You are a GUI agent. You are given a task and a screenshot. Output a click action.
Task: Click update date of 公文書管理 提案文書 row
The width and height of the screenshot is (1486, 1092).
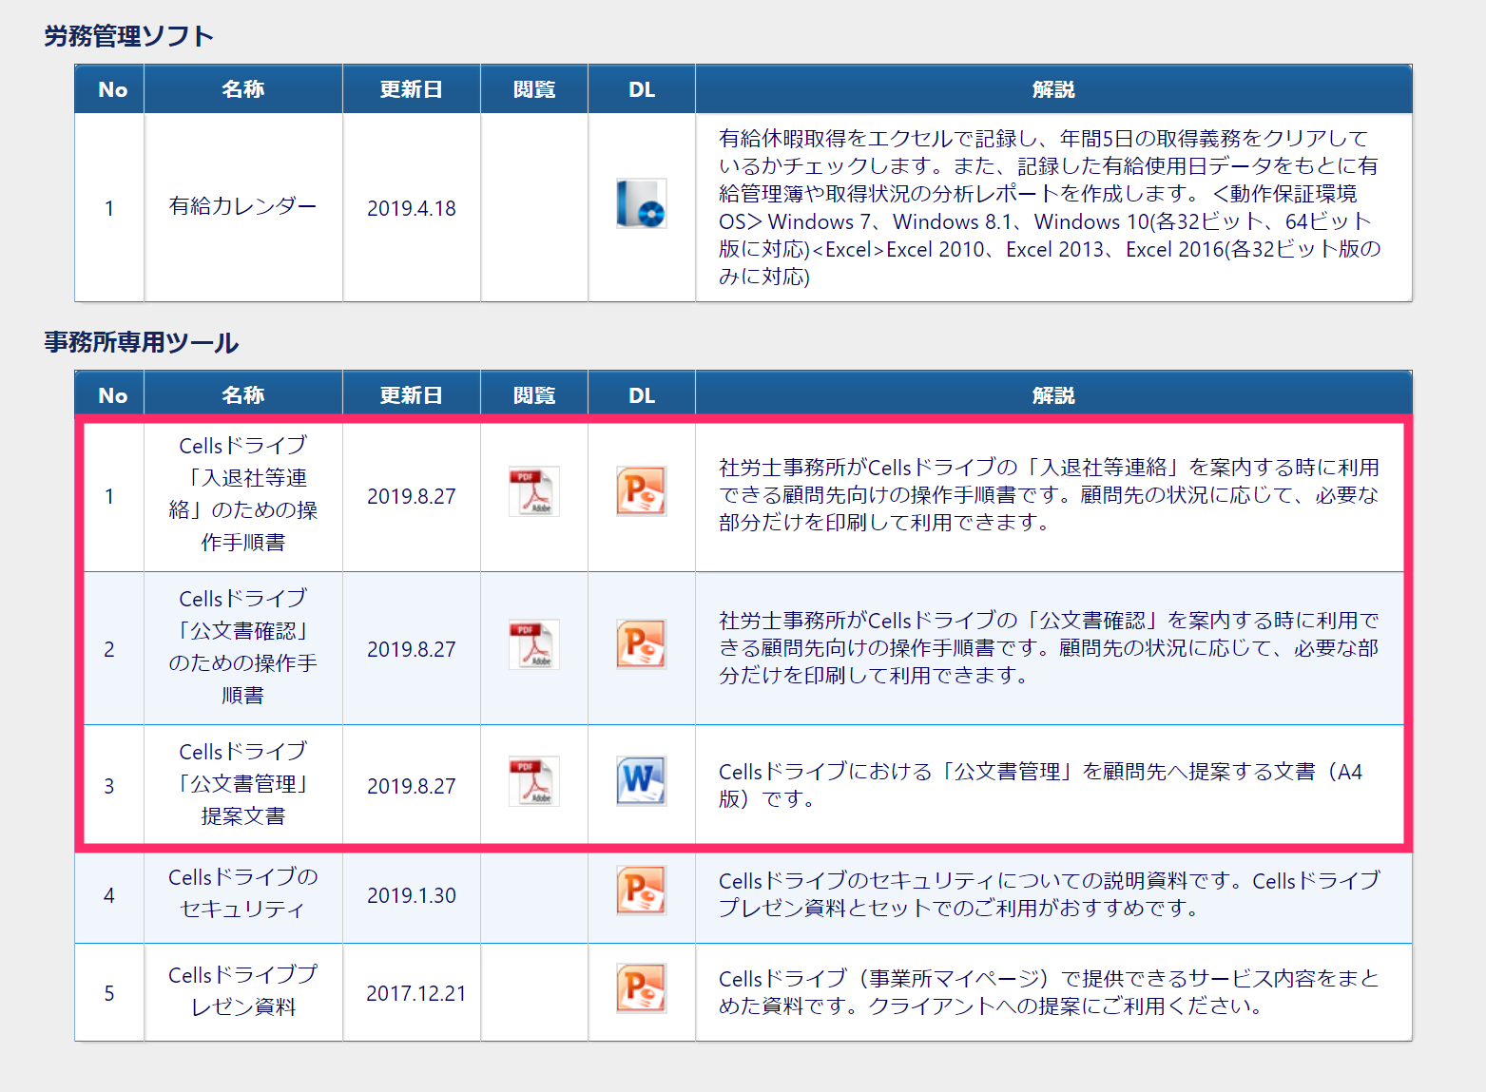(412, 786)
